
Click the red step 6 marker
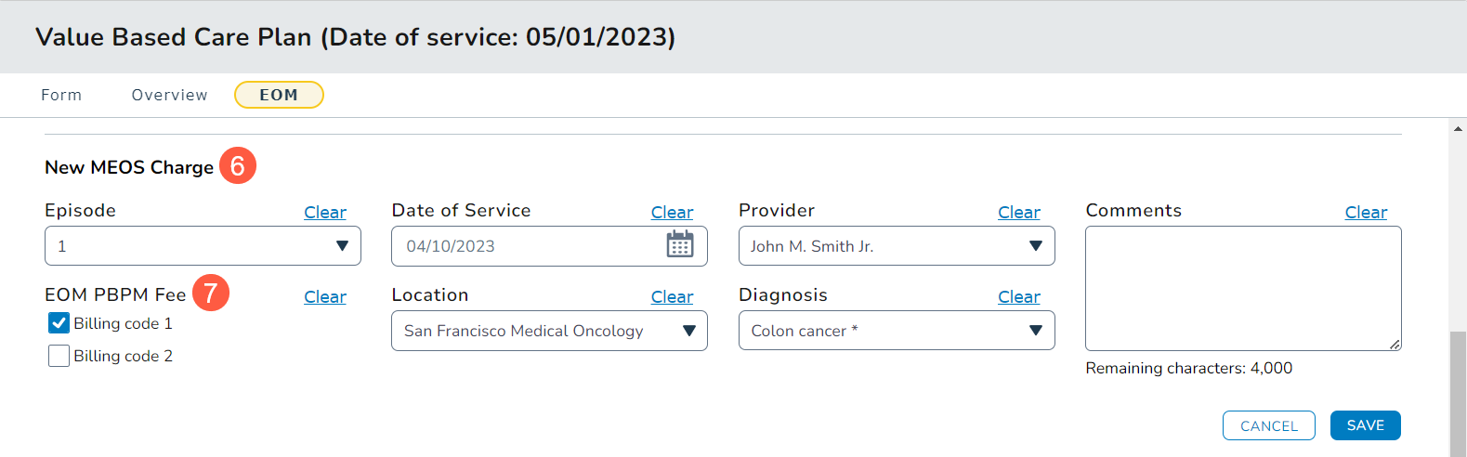(238, 166)
